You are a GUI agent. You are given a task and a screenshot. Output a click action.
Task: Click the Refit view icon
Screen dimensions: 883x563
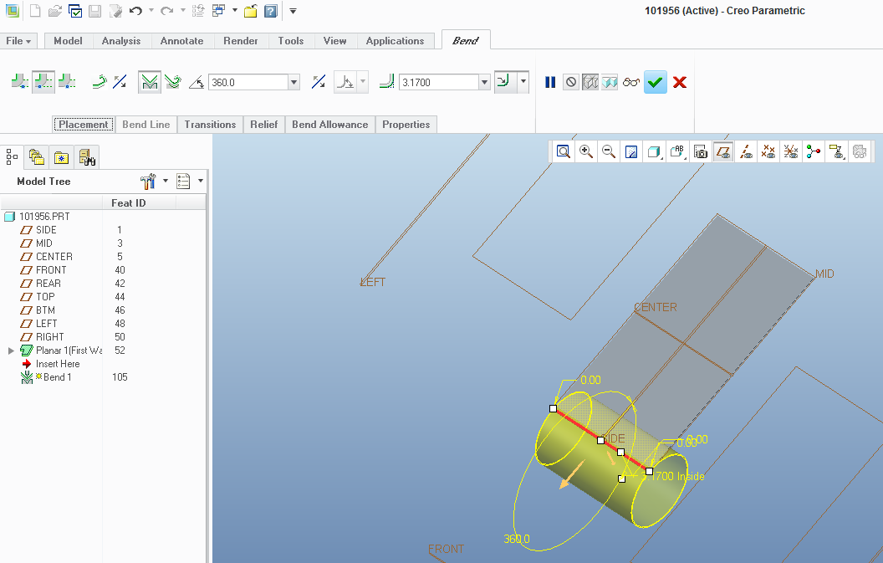(x=563, y=151)
